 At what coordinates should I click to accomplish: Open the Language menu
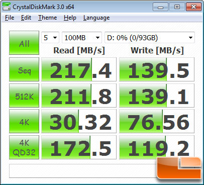[96, 18]
